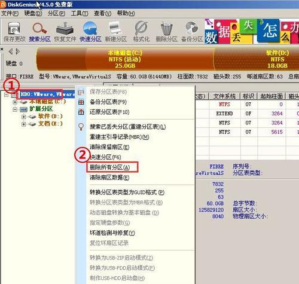Choose 备份分区表(F9) from context menu
Viewport: 299px width, 284px height.
coord(108,102)
